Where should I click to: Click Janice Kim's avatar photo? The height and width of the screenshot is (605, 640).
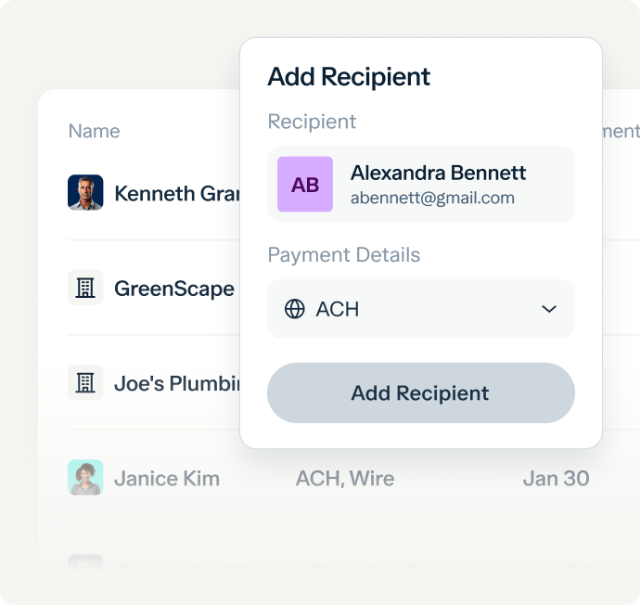click(85, 477)
